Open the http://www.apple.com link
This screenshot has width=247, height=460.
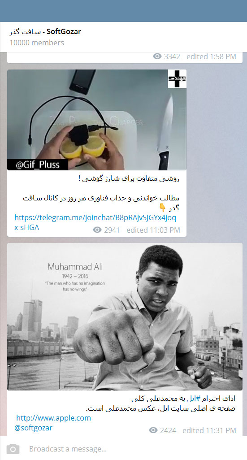pyautogui.click(x=53, y=418)
